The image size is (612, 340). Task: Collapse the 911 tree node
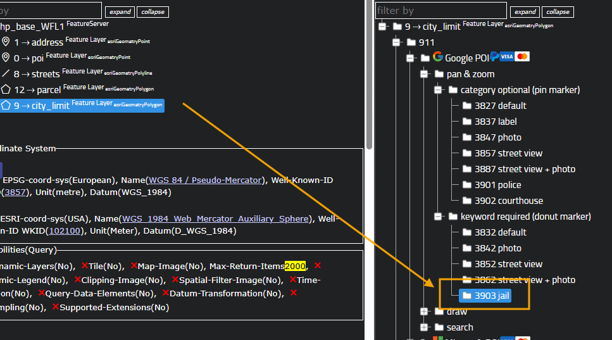click(x=396, y=42)
